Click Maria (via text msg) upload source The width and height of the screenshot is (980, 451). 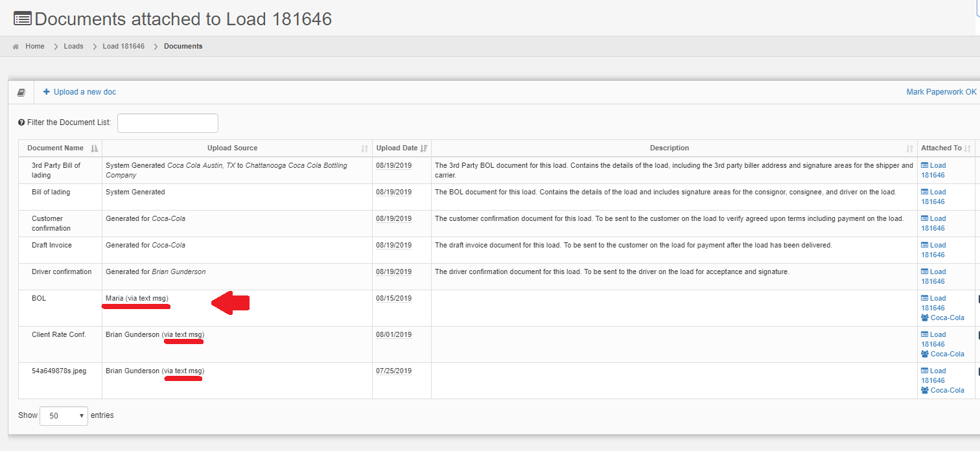137,299
